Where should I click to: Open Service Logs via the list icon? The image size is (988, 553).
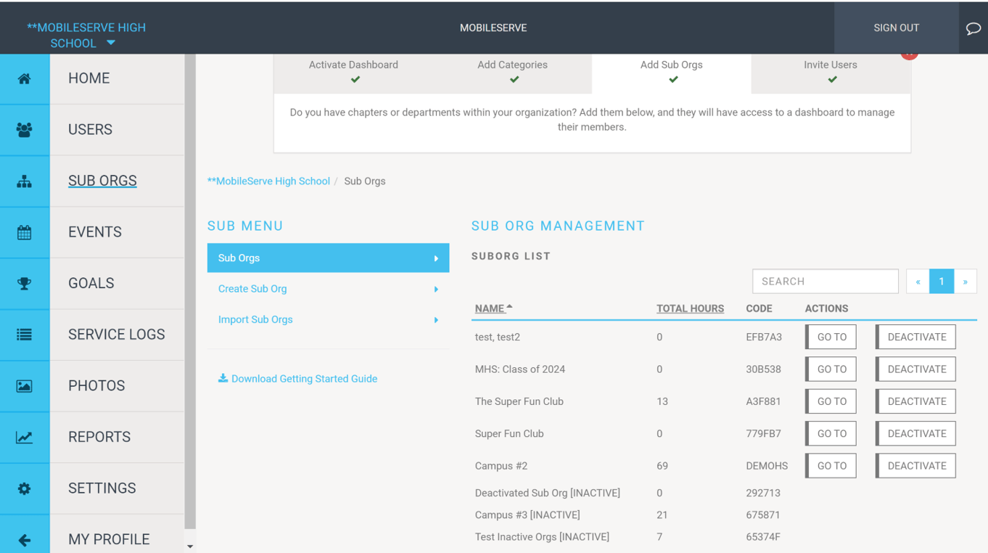pos(25,334)
